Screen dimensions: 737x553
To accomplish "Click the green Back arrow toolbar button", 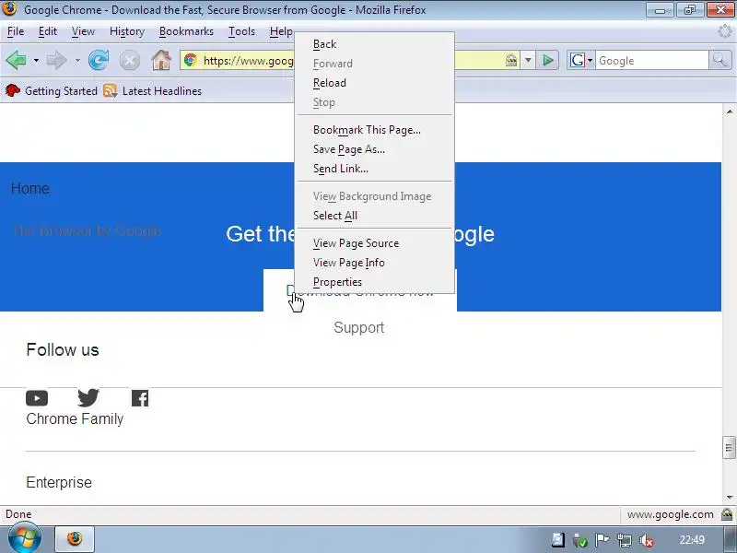I will [x=17, y=60].
